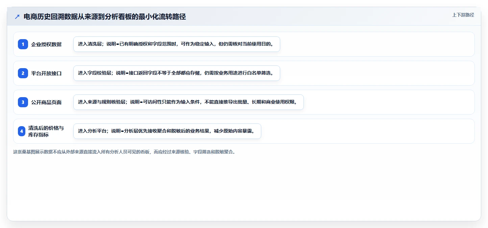The height and width of the screenshot is (228, 488).
Task: Select the 平台开放接口 label
Action: click(x=46, y=73)
